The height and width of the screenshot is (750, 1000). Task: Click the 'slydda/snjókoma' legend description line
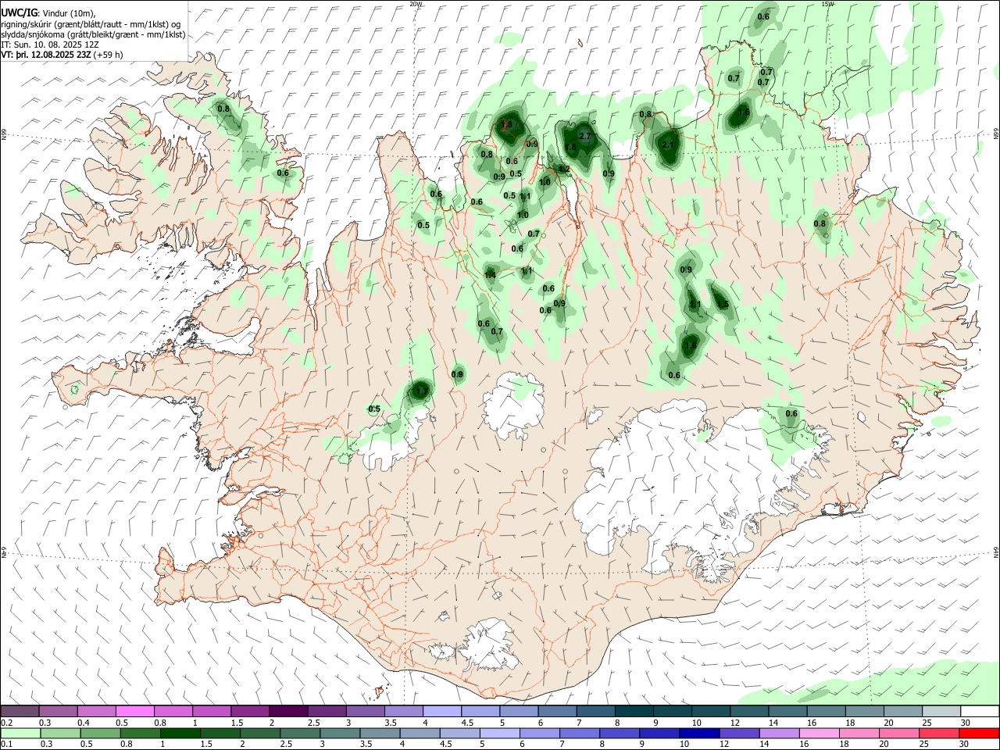pos(93,34)
